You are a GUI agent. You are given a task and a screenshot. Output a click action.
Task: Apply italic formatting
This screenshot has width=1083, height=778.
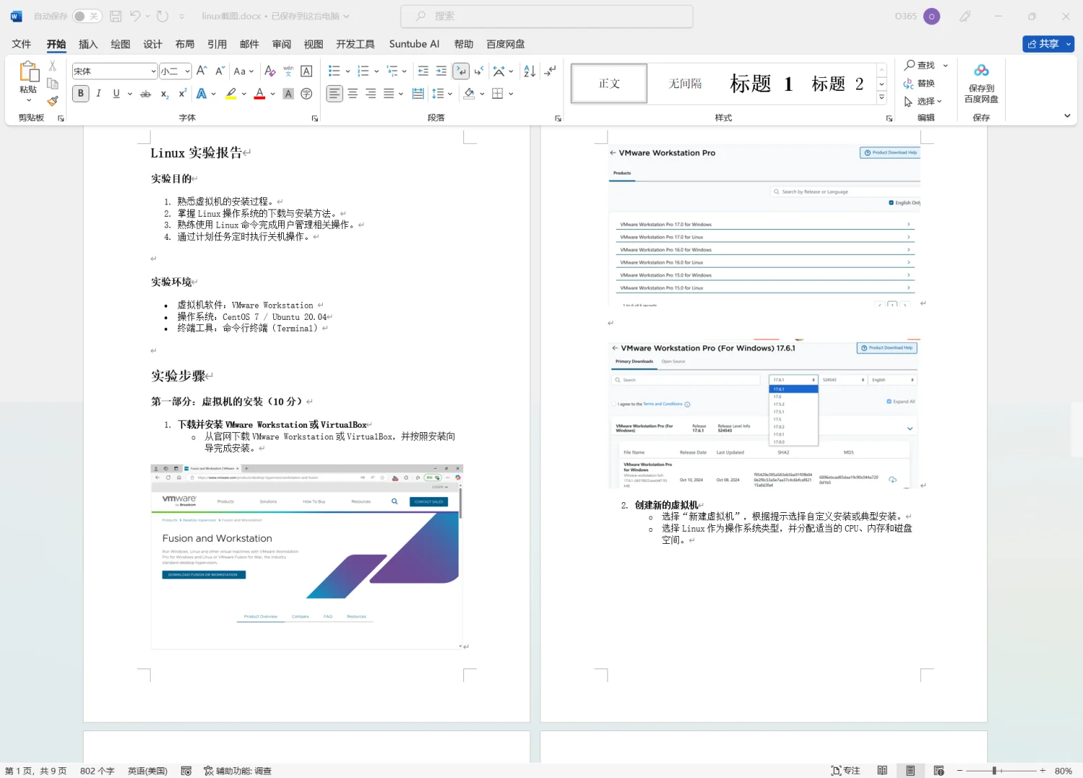pyautogui.click(x=99, y=93)
